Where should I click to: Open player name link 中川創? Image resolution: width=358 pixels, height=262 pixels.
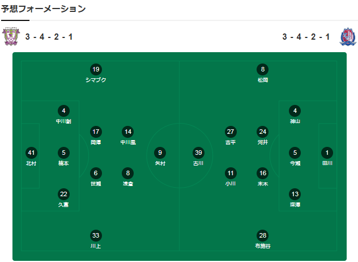[63, 121]
